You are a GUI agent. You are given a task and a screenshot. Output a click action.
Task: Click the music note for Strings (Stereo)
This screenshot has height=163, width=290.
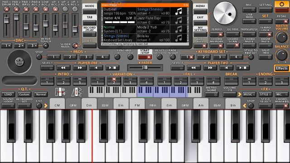click(179, 12)
